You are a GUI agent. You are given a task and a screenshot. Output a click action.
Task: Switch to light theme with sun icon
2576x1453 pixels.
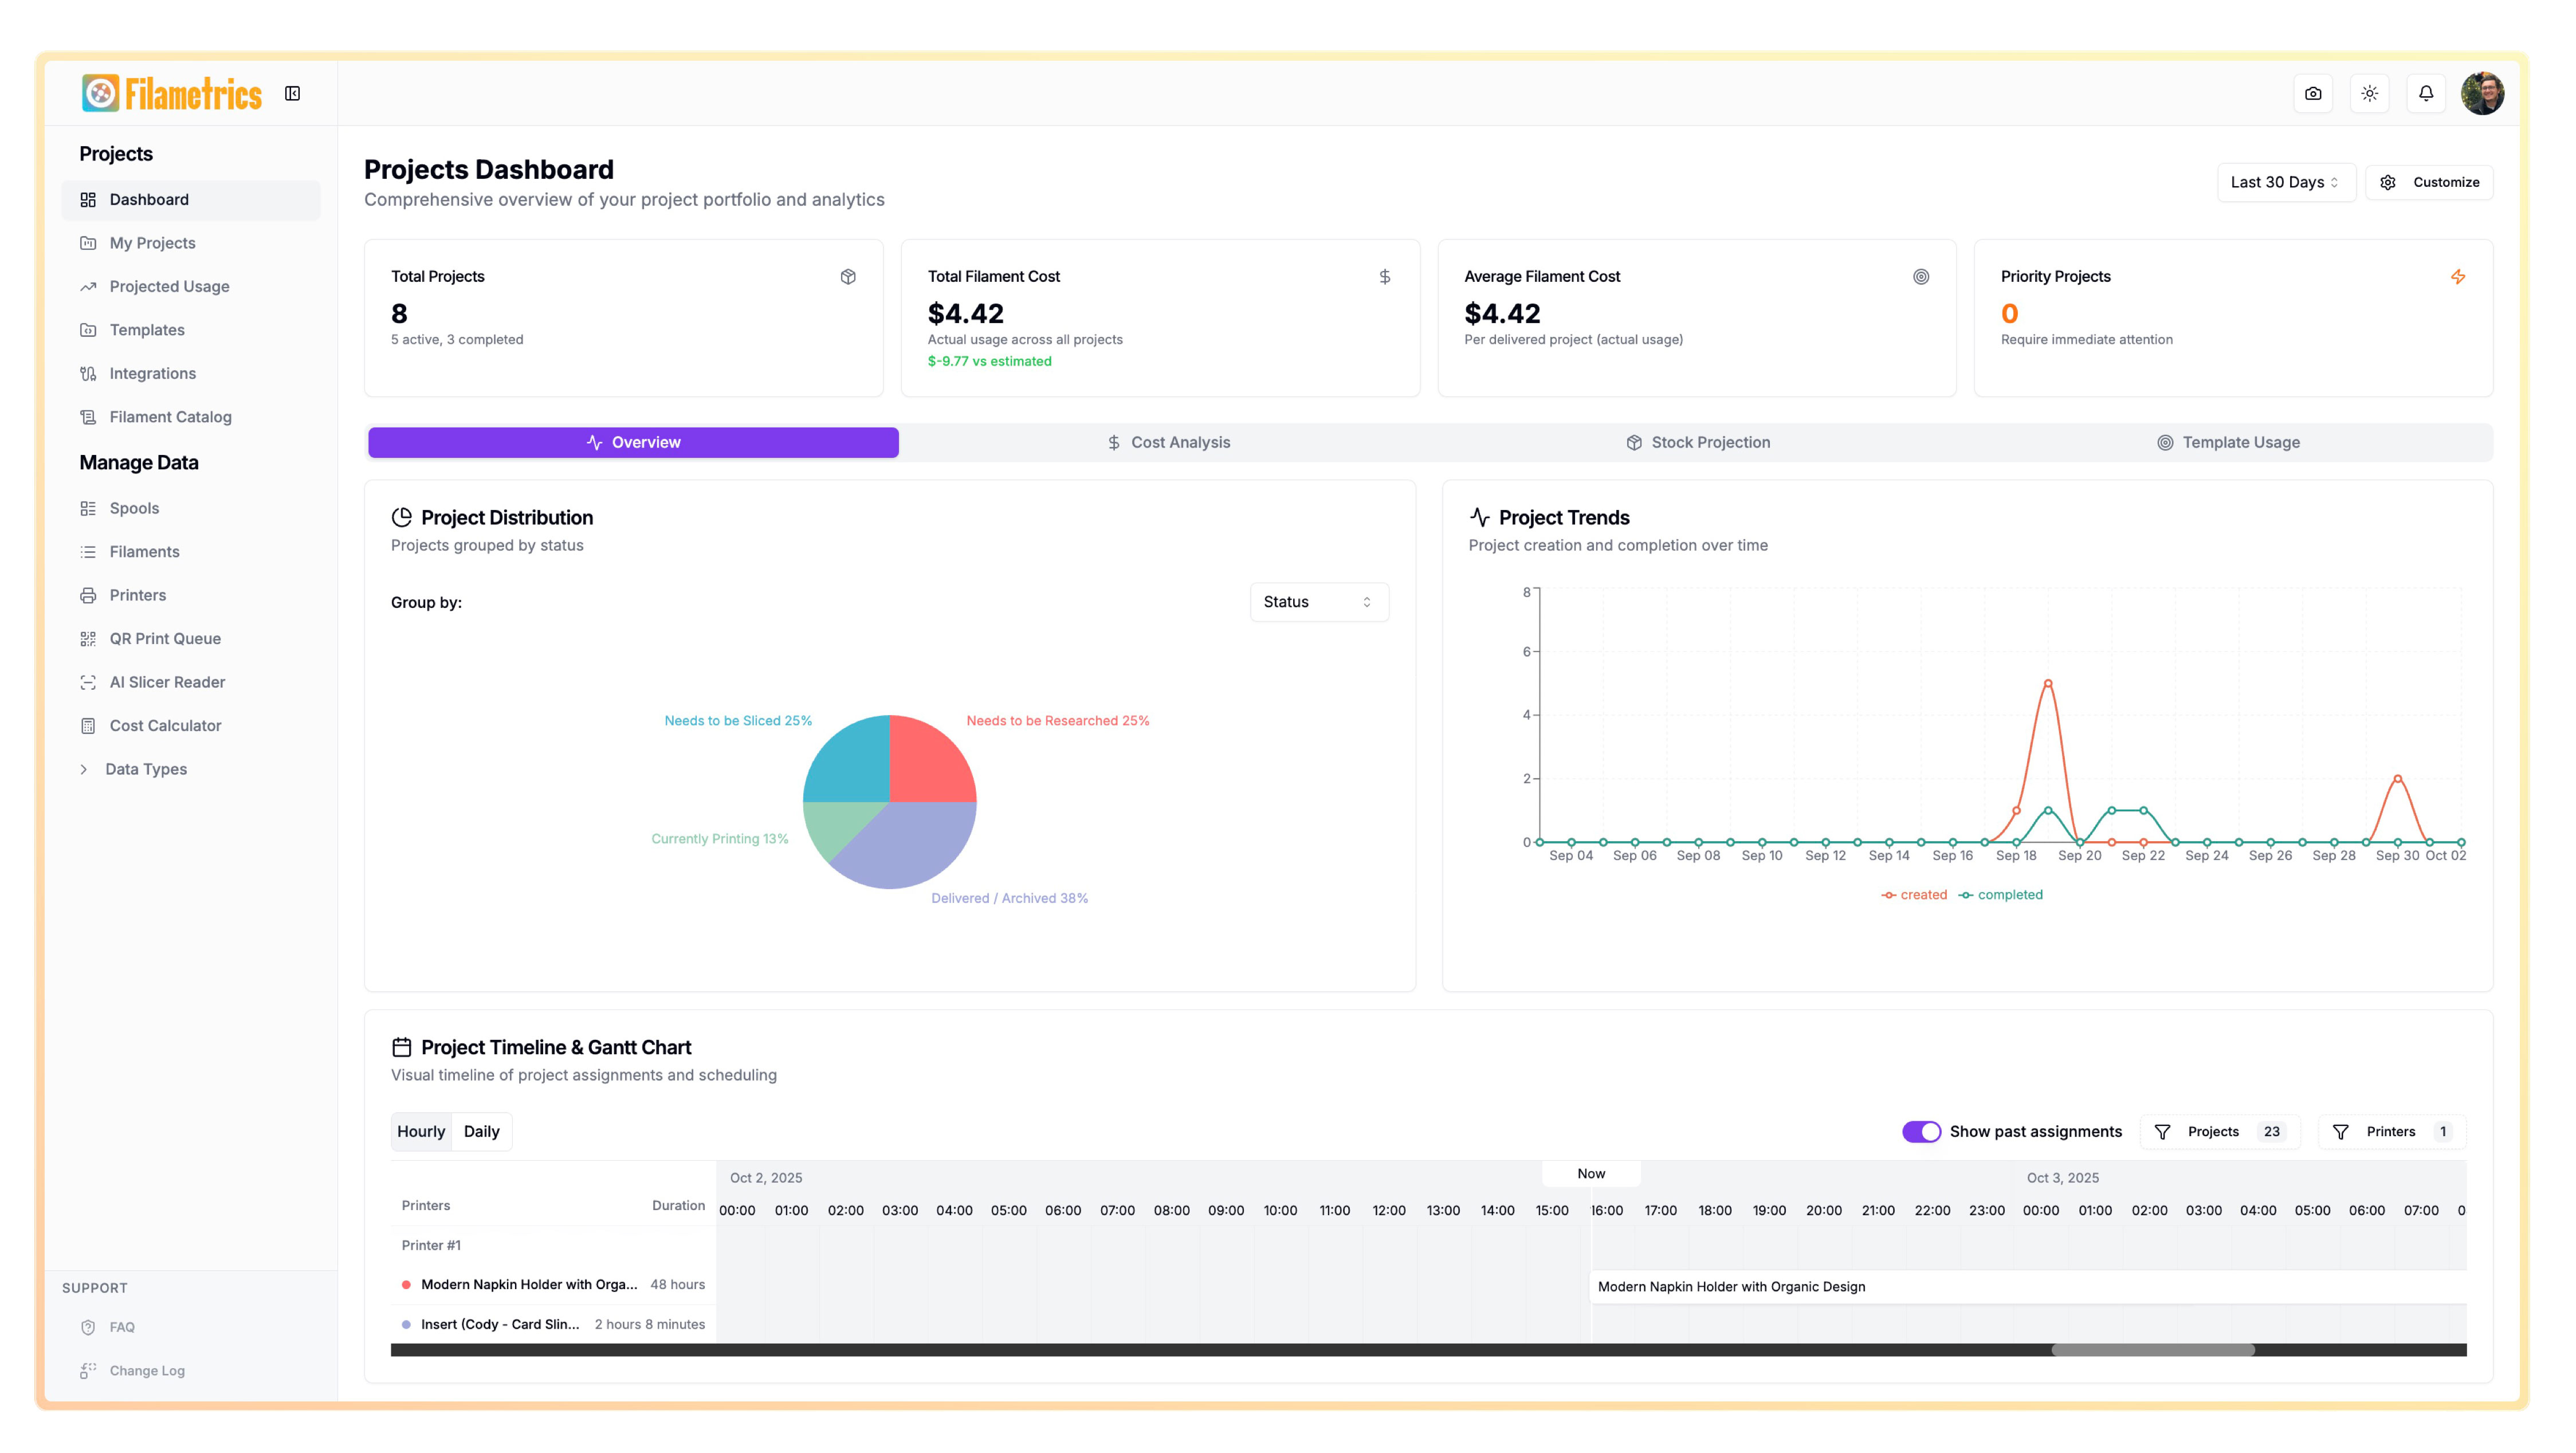click(x=2369, y=93)
